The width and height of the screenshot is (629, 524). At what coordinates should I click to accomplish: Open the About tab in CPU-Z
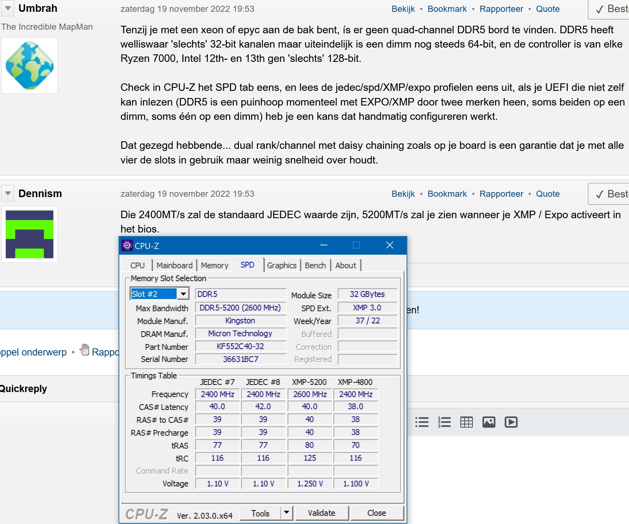click(346, 265)
